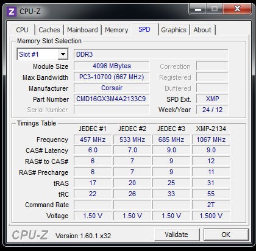Click the Corsair manufacturer field
This screenshot has width=256, height=251.
(x=112, y=88)
